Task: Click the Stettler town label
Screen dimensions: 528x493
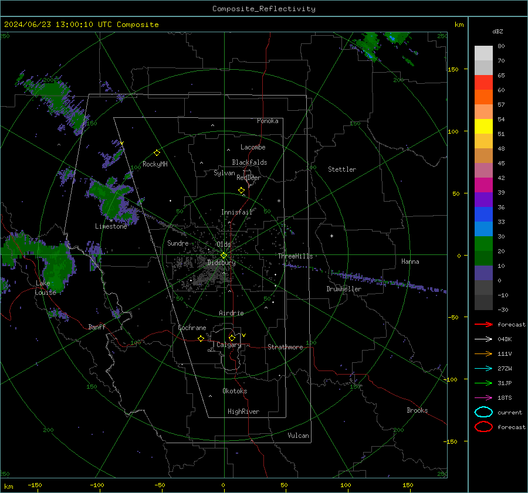Action: 342,169
